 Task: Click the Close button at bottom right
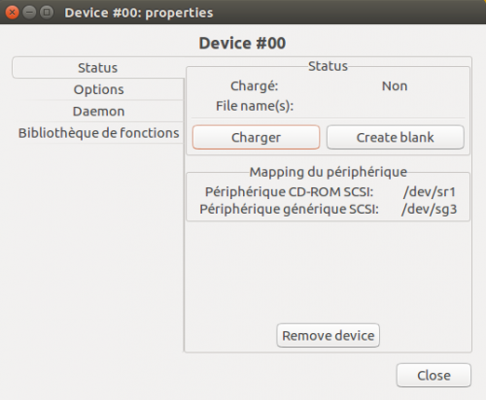click(x=434, y=376)
